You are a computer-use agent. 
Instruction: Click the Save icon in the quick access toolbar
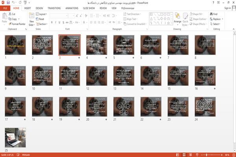click(8, 3)
